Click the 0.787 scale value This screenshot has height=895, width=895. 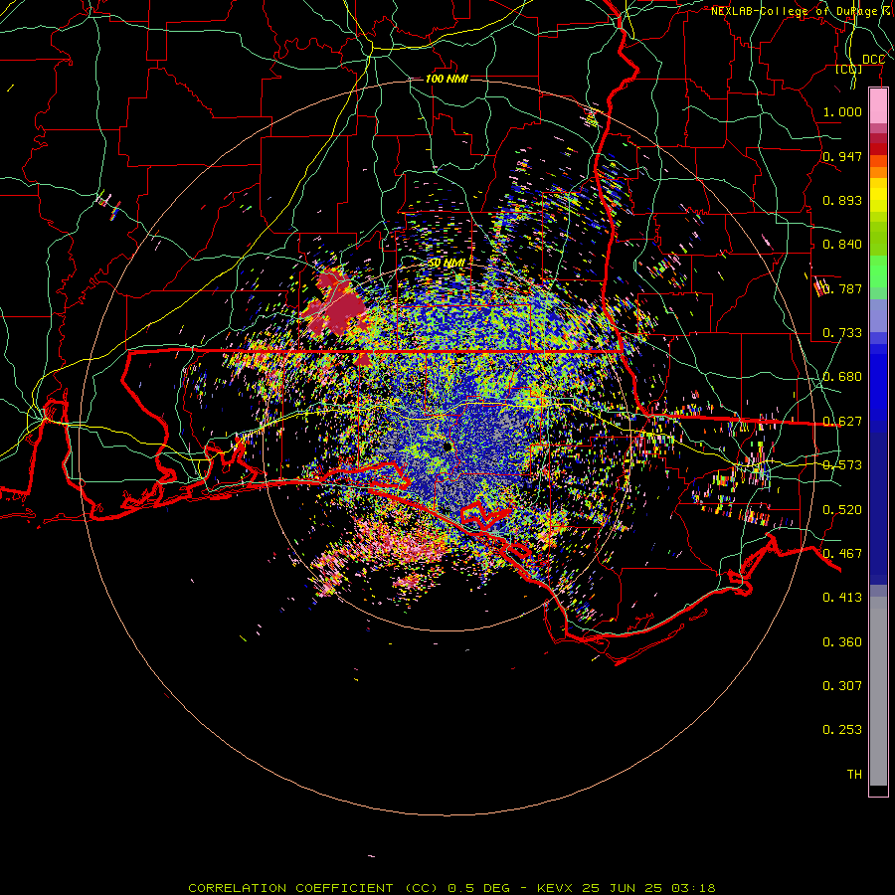842,288
